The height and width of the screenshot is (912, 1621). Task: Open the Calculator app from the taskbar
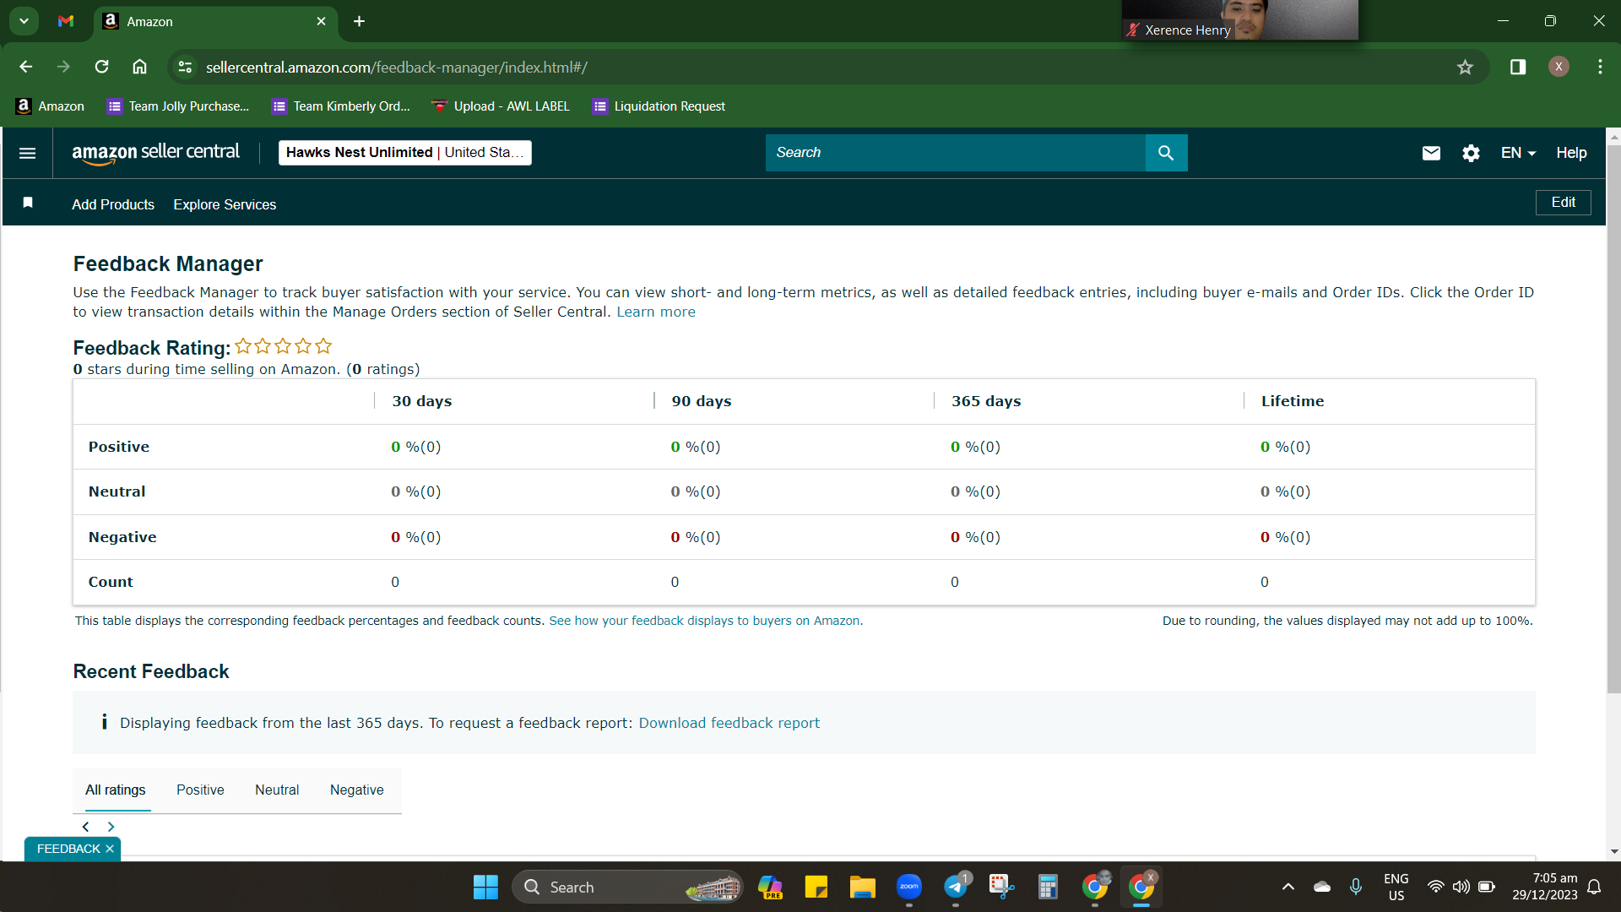(1048, 888)
